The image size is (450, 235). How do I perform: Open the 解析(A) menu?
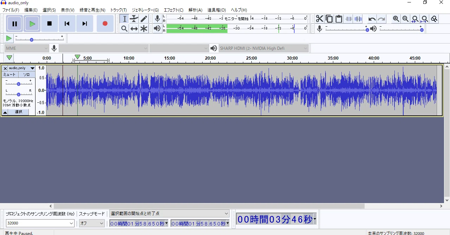[x=195, y=10]
